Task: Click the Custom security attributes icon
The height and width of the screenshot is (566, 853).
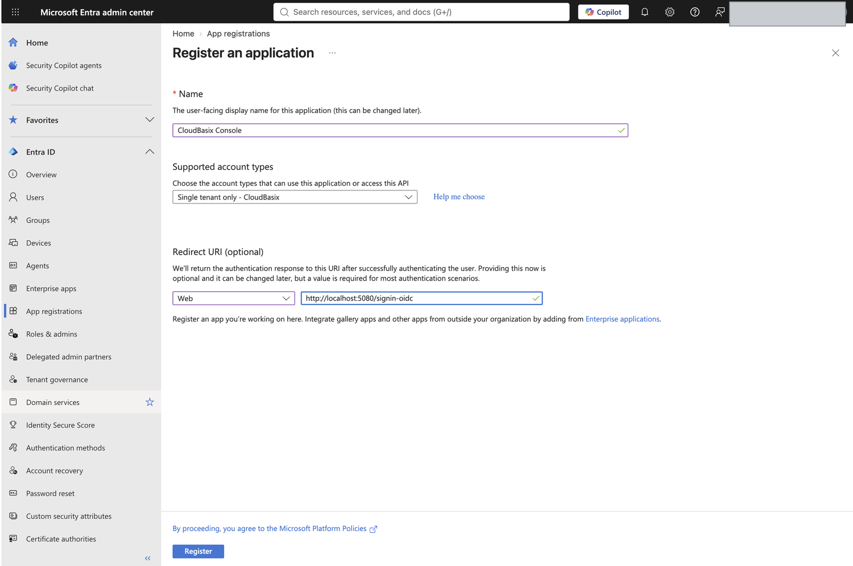Action: [13, 515]
